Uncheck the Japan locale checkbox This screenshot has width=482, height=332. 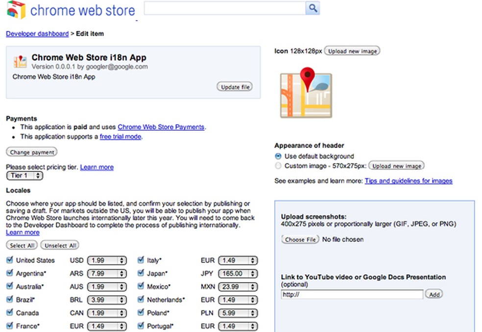click(140, 273)
